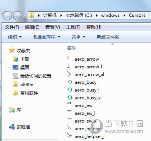This screenshot has height=141, width=151.
Task: Click the 名称 column header
Action: (x=71, y=48)
